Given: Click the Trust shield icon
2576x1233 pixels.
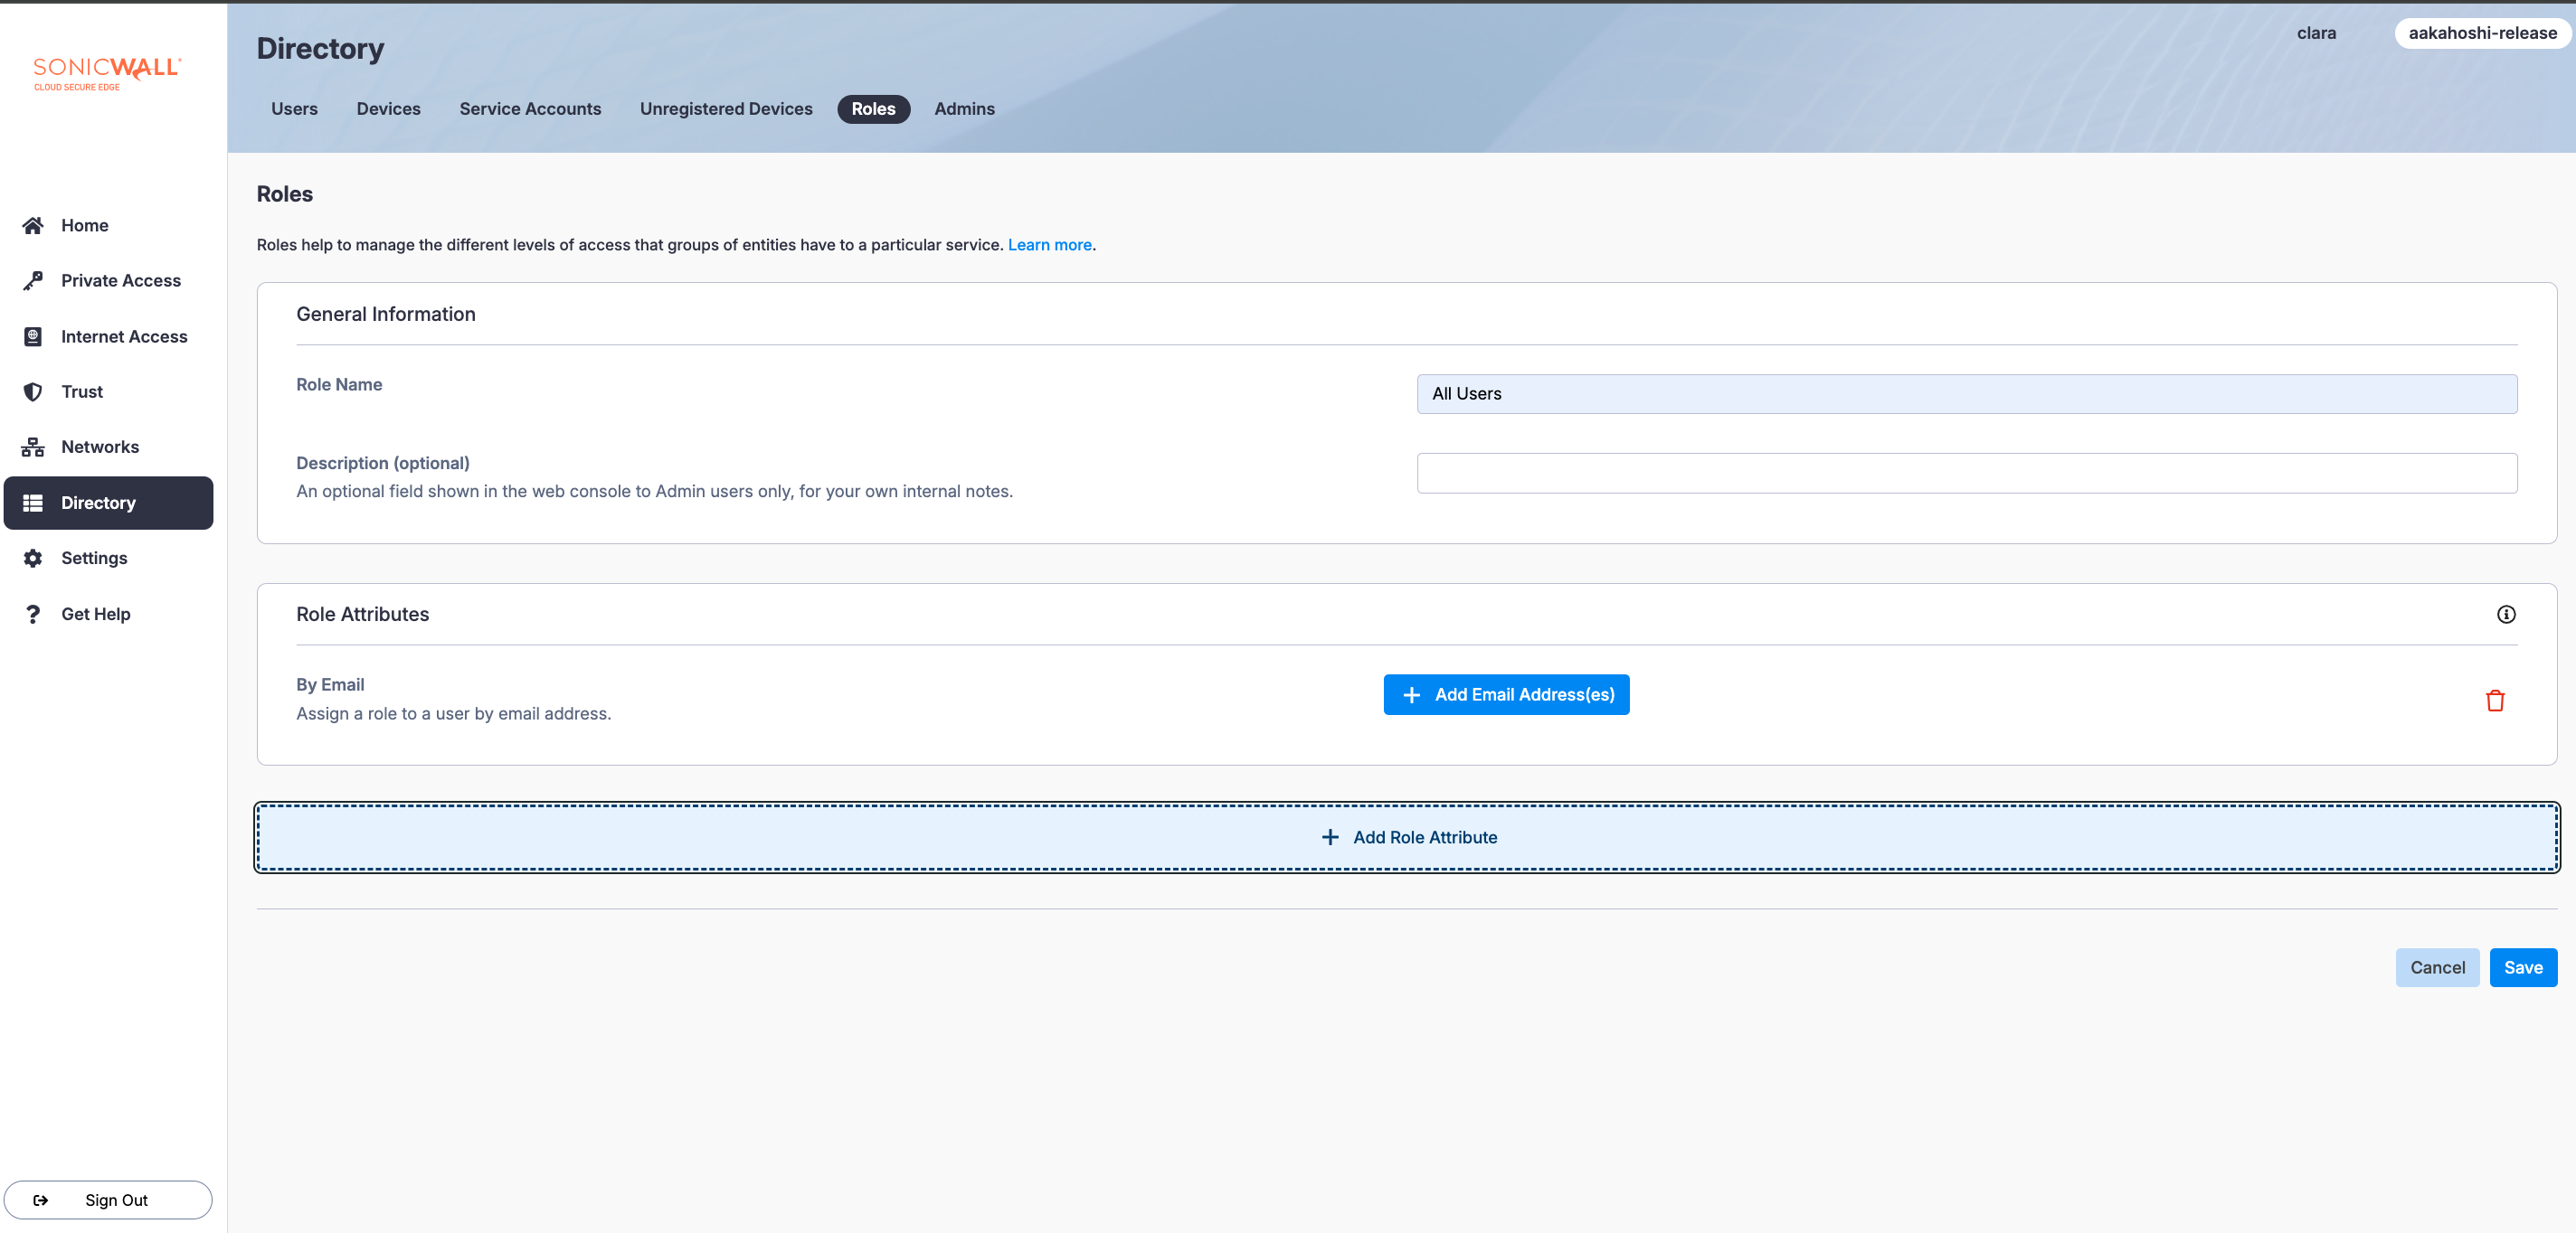Looking at the screenshot, I should point(33,391).
